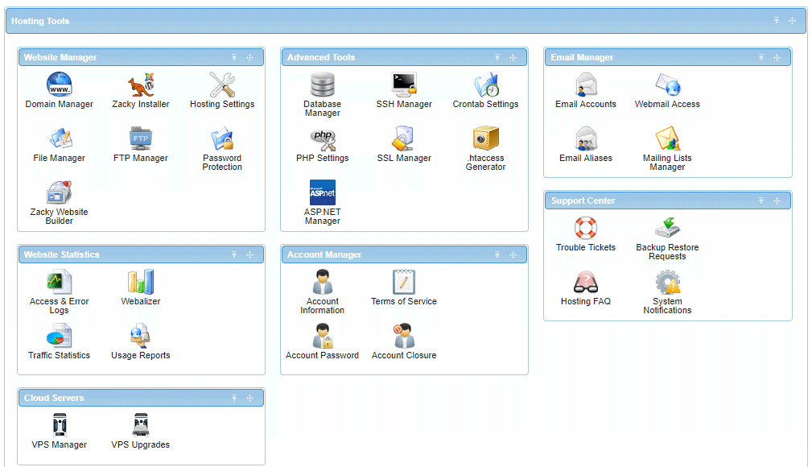Open the .htaccess Generator safe icon
Viewport: 812px width, 467px height.
coord(485,138)
